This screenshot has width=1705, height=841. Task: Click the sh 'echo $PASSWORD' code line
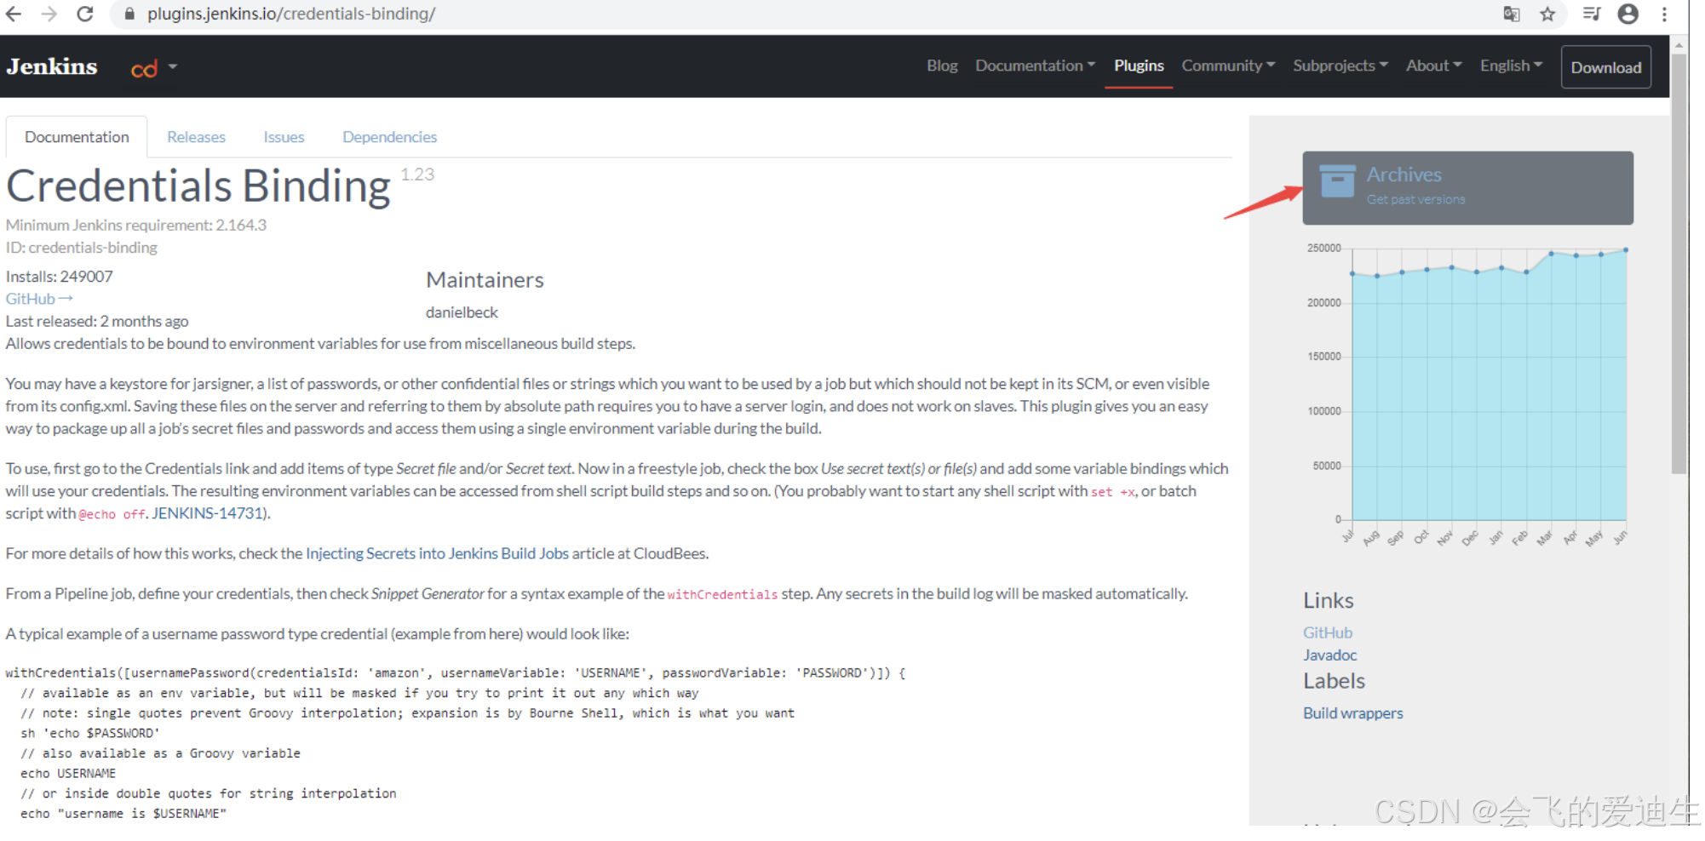90,733
